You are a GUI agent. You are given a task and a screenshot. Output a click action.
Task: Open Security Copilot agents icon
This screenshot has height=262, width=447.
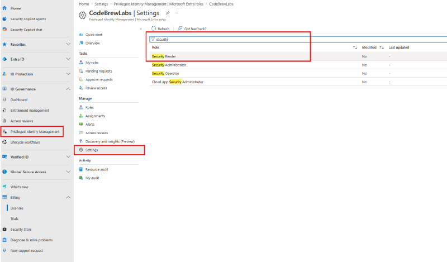[4, 19]
